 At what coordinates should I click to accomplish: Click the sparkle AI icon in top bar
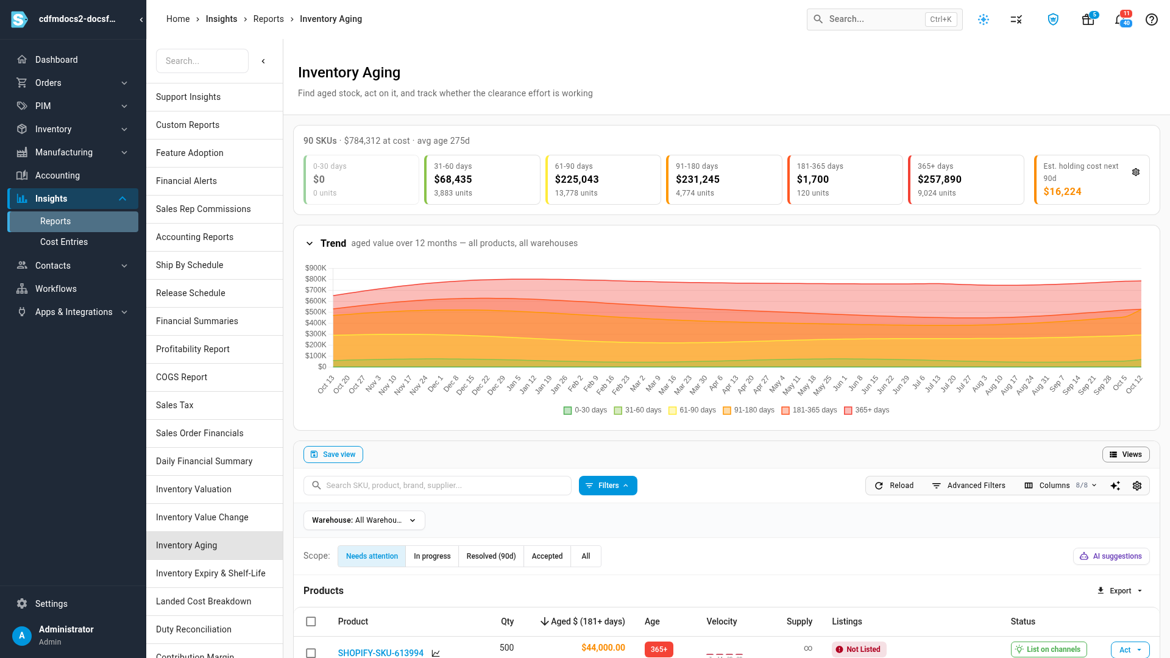(x=984, y=19)
